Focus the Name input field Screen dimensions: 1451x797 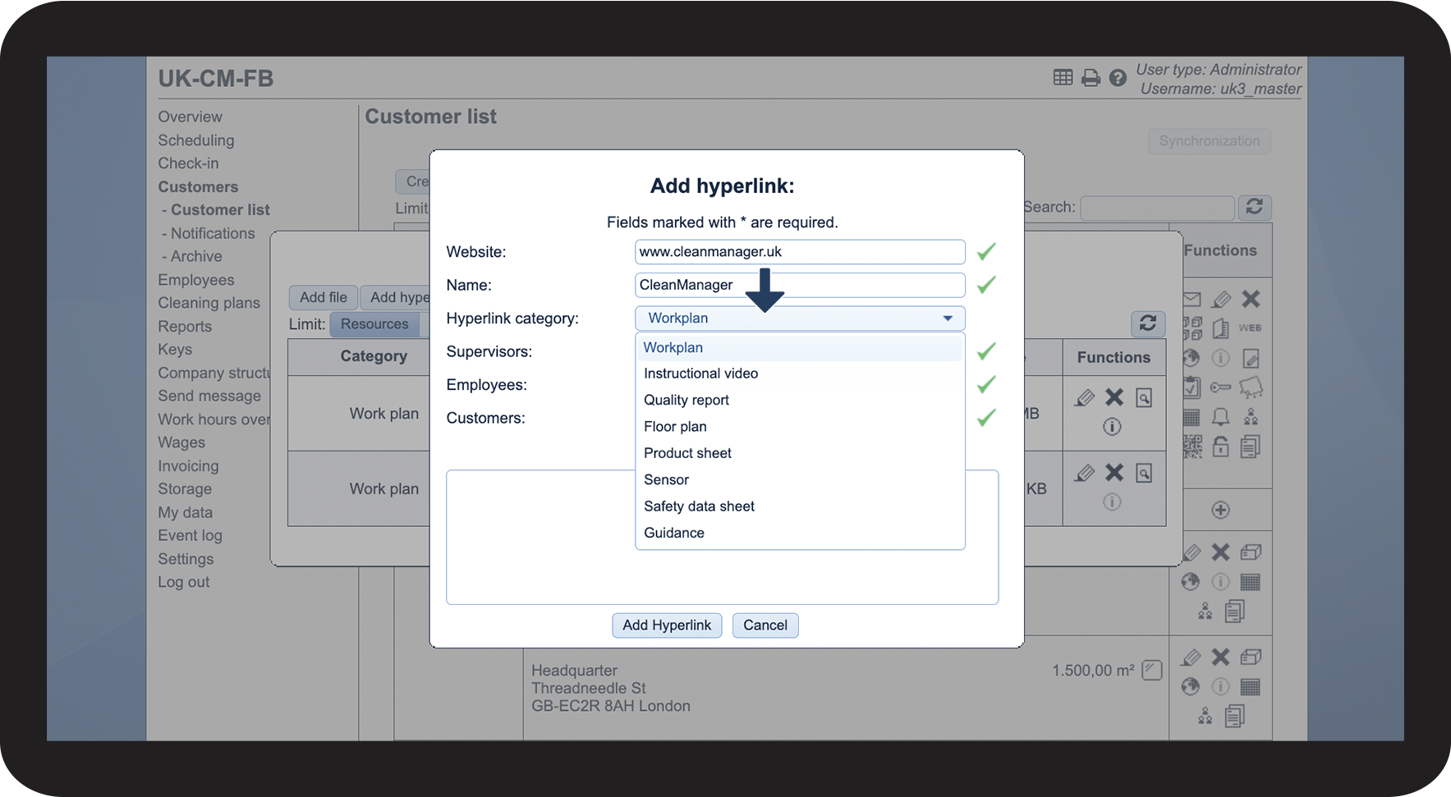click(800, 285)
